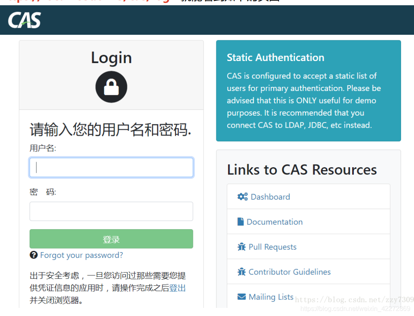Click the question mark icon beside Forgot password
This screenshot has height=316, width=414.
(x=34, y=255)
